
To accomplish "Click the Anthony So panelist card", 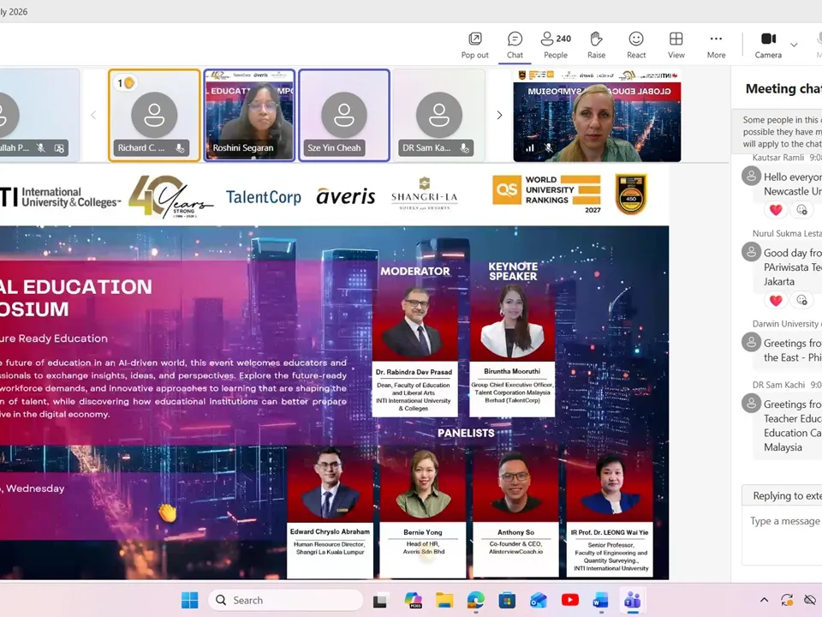I will [x=515, y=511].
